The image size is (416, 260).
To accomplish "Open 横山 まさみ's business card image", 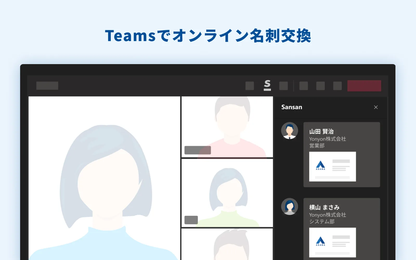I will click(333, 242).
